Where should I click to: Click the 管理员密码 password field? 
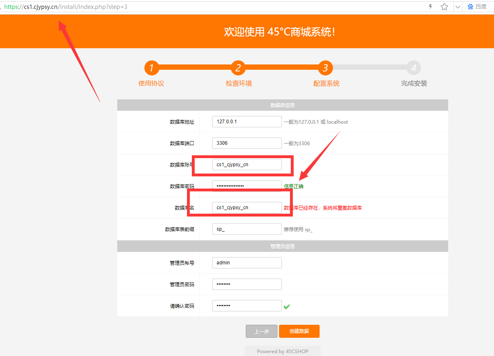[247, 284]
